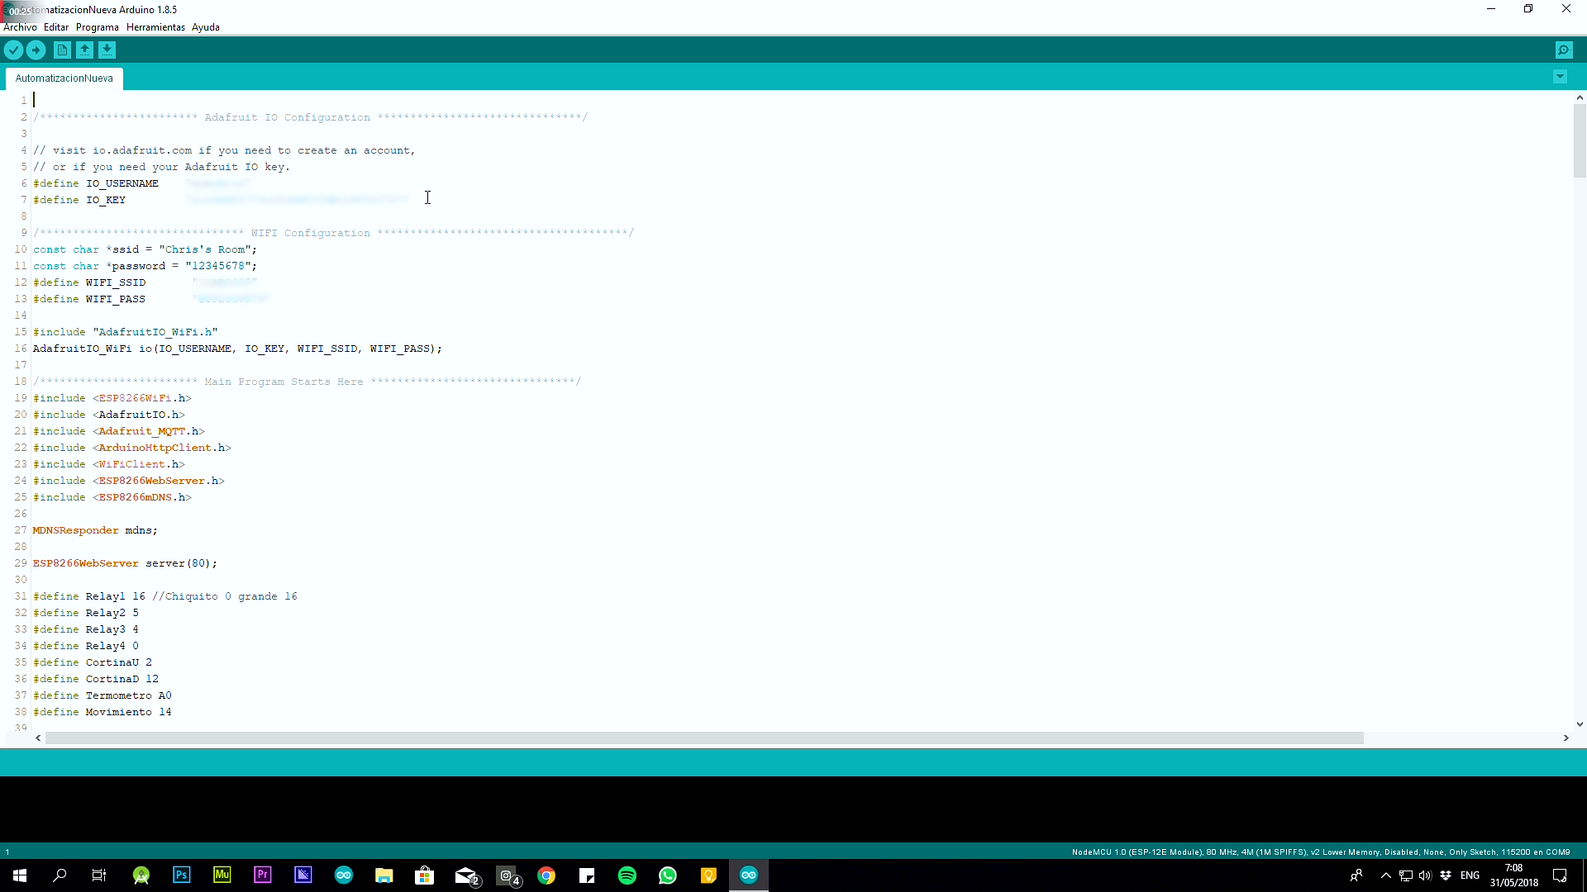Click the IO_USERNAME define on line 6

coord(96,183)
